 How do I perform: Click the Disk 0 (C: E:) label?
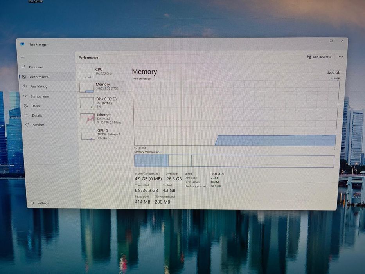(106, 99)
